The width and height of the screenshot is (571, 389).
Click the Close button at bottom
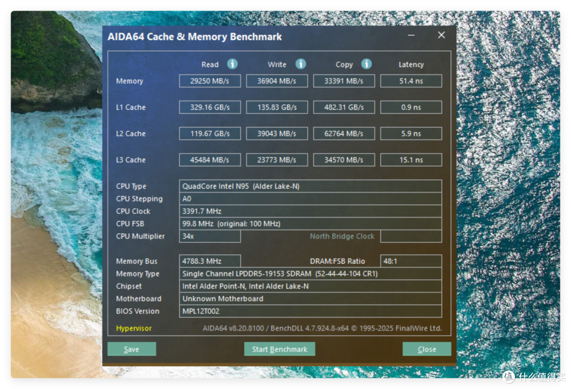(427, 349)
